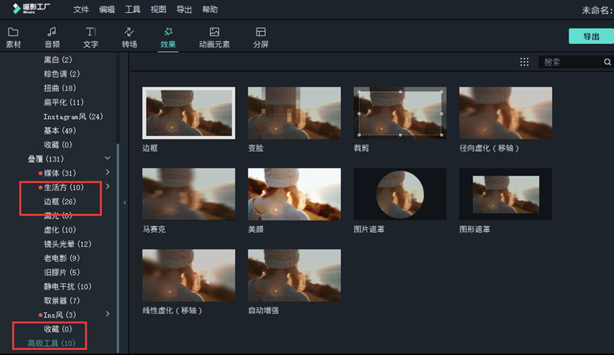Open the 转场 transitions tab
This screenshot has height=355, width=614.
pos(129,38)
